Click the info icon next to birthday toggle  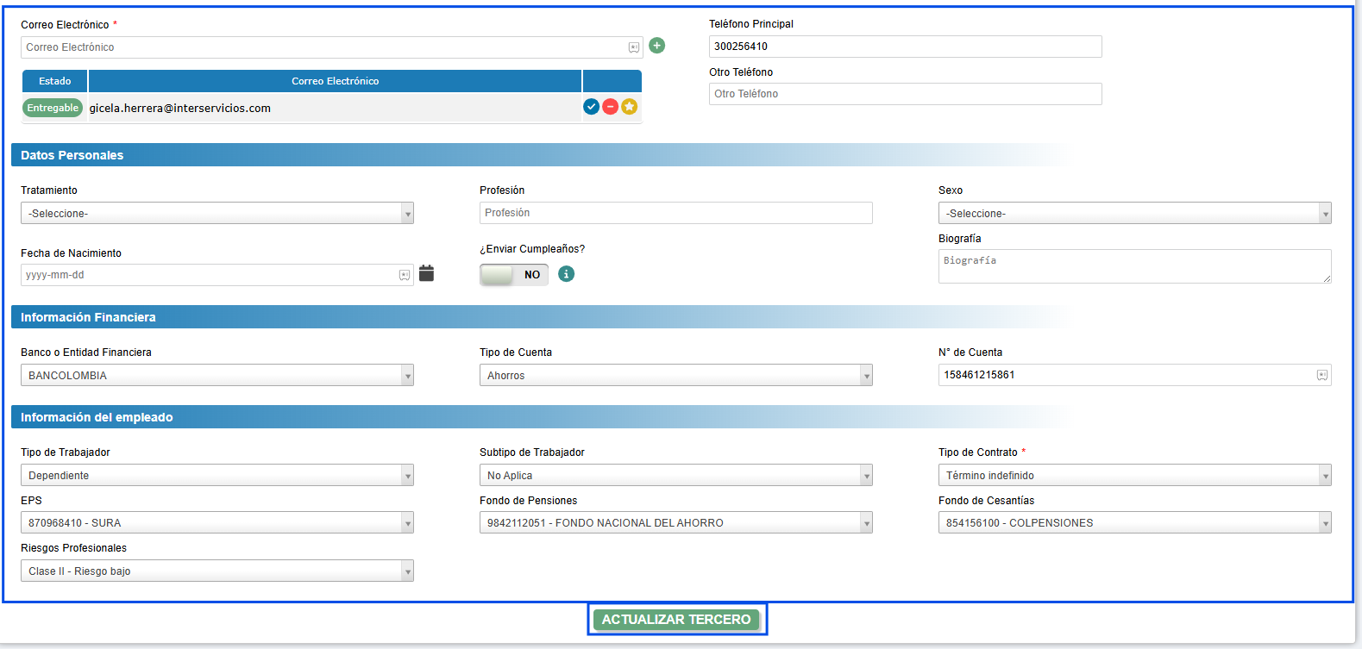tap(566, 274)
